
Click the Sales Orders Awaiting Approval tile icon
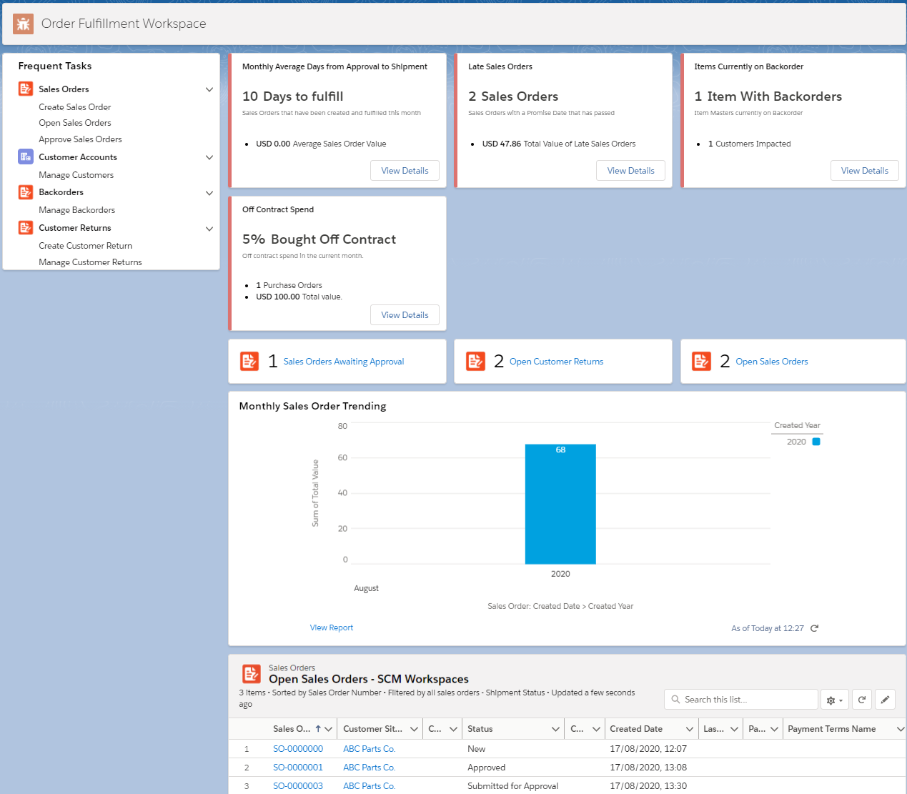click(249, 361)
